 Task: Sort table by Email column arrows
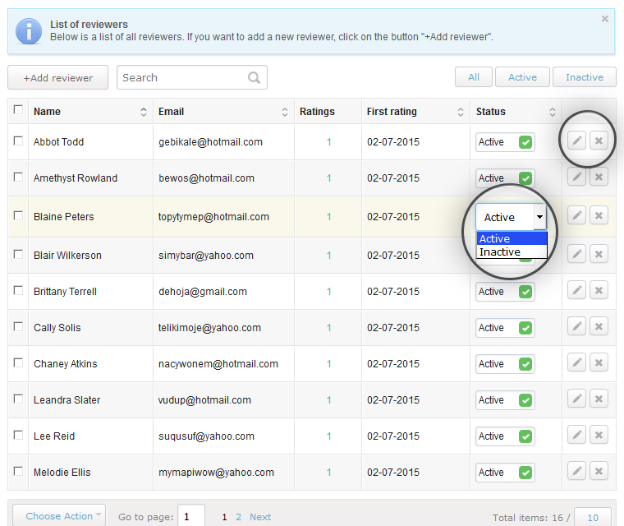285,112
